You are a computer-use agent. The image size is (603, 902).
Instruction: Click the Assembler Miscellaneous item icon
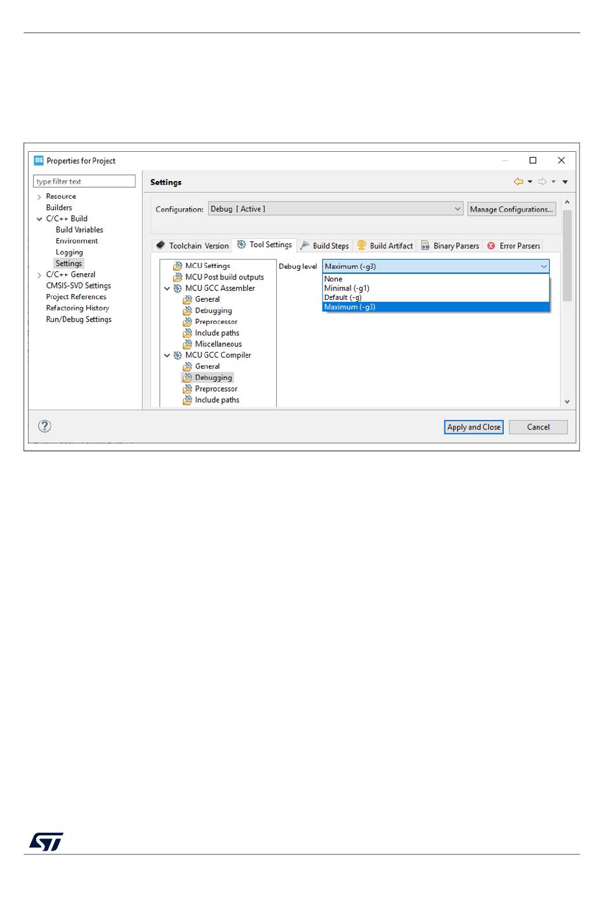[187, 344]
